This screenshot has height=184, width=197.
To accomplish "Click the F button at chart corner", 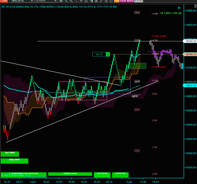I will coord(195,6).
